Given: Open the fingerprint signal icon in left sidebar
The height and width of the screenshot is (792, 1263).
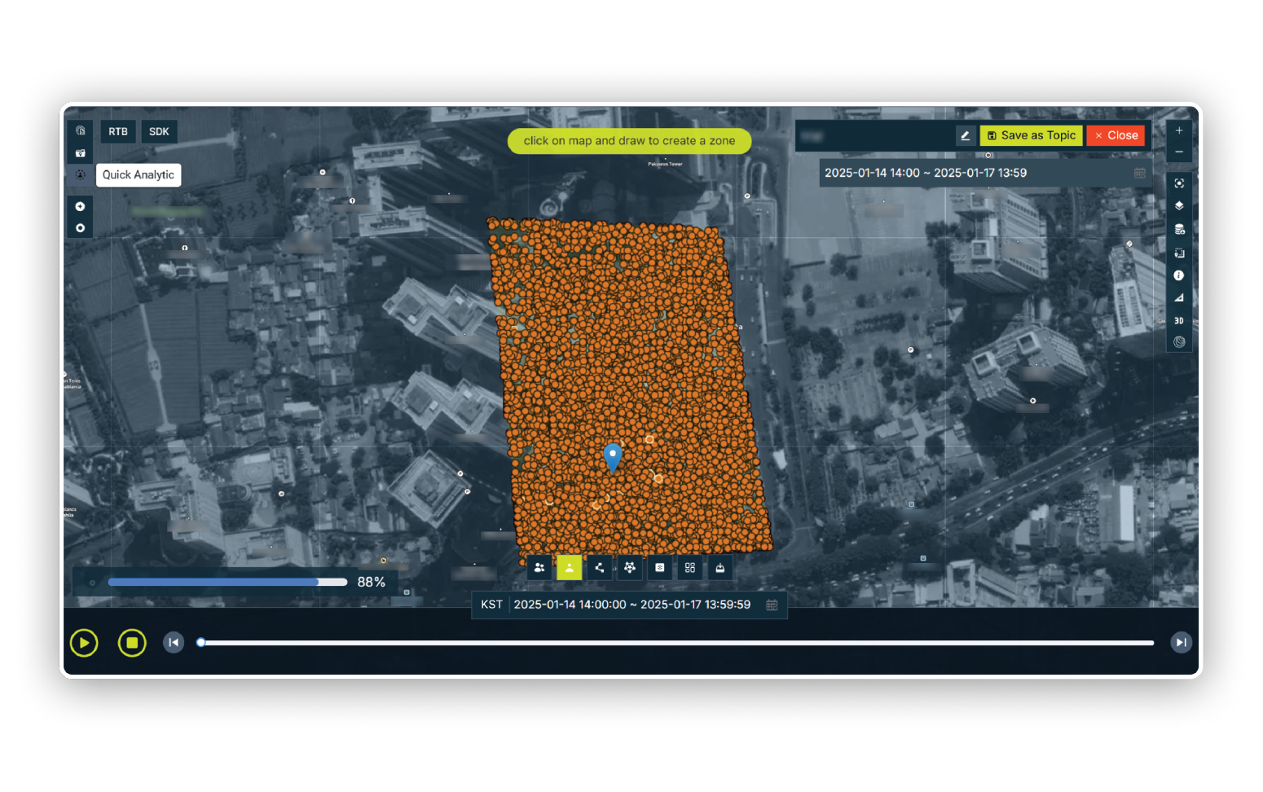Looking at the screenshot, I should (80, 130).
